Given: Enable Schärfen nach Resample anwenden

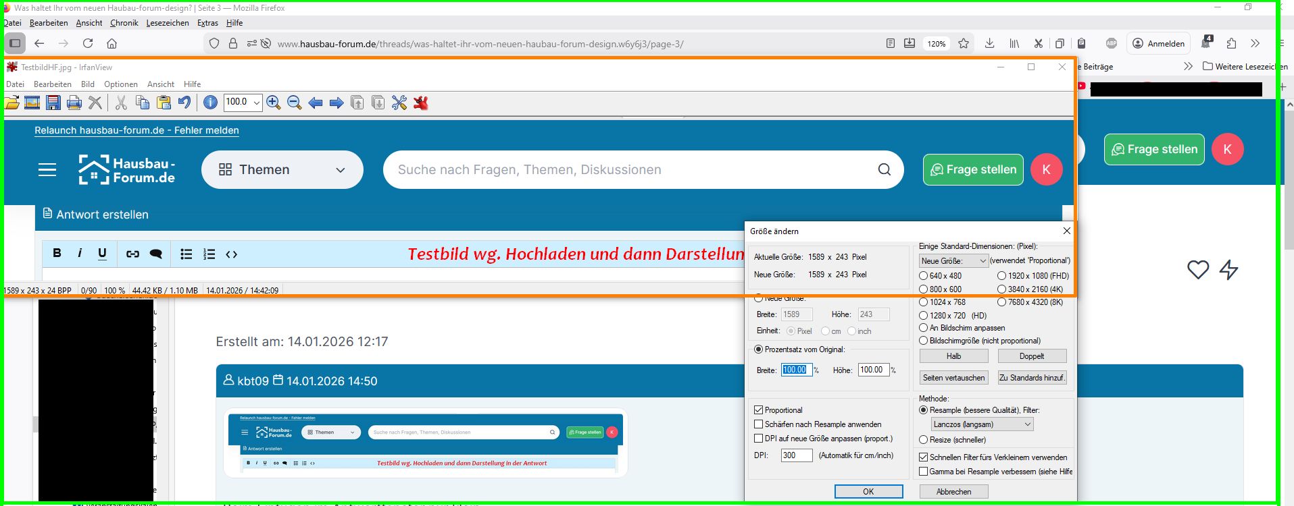Looking at the screenshot, I should point(759,424).
